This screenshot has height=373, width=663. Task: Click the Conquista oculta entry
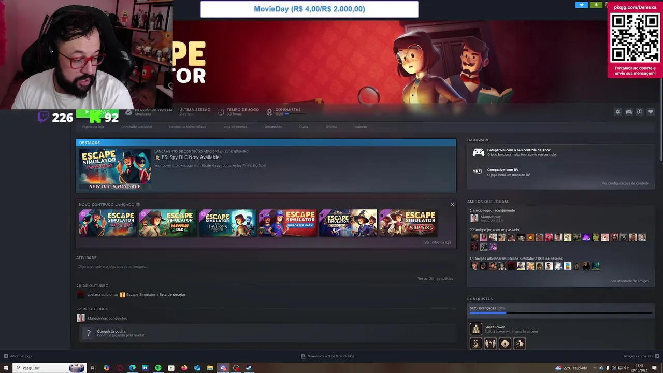(x=268, y=333)
